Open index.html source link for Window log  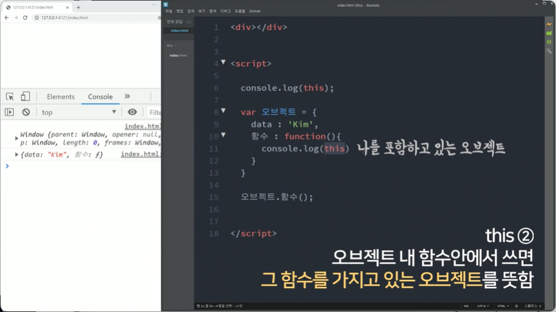pyautogui.click(x=142, y=126)
